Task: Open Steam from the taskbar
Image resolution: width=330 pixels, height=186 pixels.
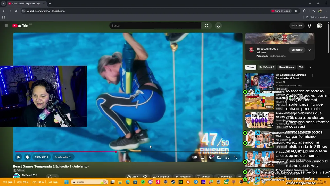Action: click(x=173, y=182)
